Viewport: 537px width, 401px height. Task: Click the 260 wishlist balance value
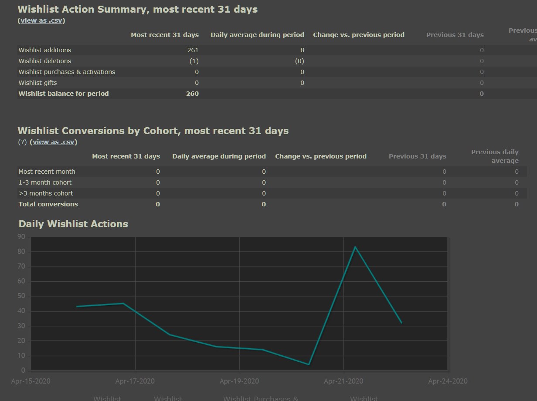(x=193, y=94)
